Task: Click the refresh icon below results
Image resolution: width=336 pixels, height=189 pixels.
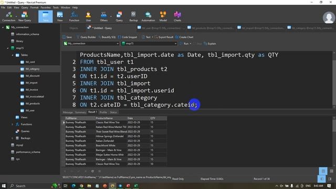Action: click(x=92, y=171)
